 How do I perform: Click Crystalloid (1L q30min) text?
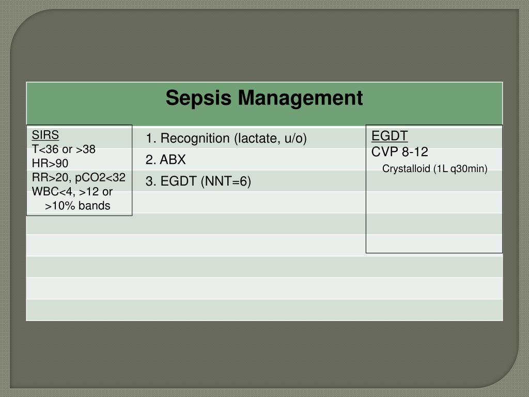point(435,169)
